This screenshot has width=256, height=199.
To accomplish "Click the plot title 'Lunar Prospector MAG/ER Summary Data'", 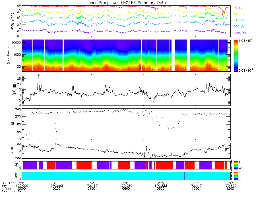I will pyautogui.click(x=126, y=3).
